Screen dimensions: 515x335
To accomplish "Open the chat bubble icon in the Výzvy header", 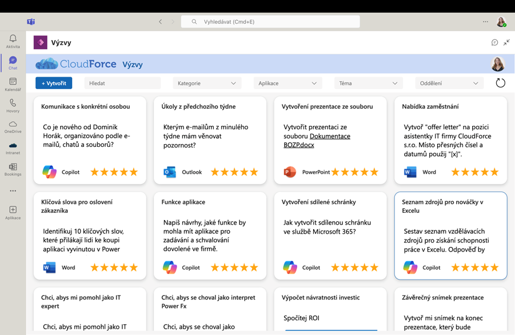I will tap(494, 42).
